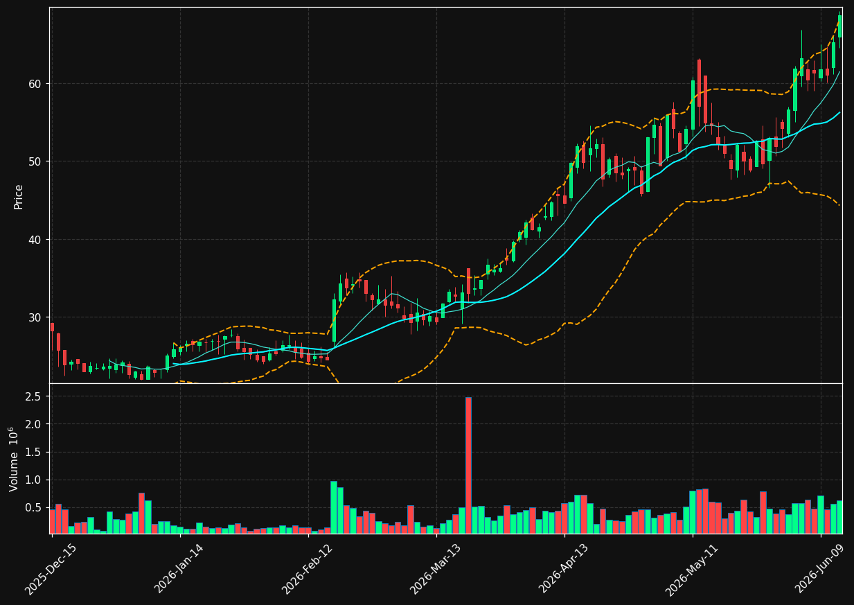The width and height of the screenshot is (854, 605).
Task: Select the tallest volume spike bar
Action: pos(468,465)
